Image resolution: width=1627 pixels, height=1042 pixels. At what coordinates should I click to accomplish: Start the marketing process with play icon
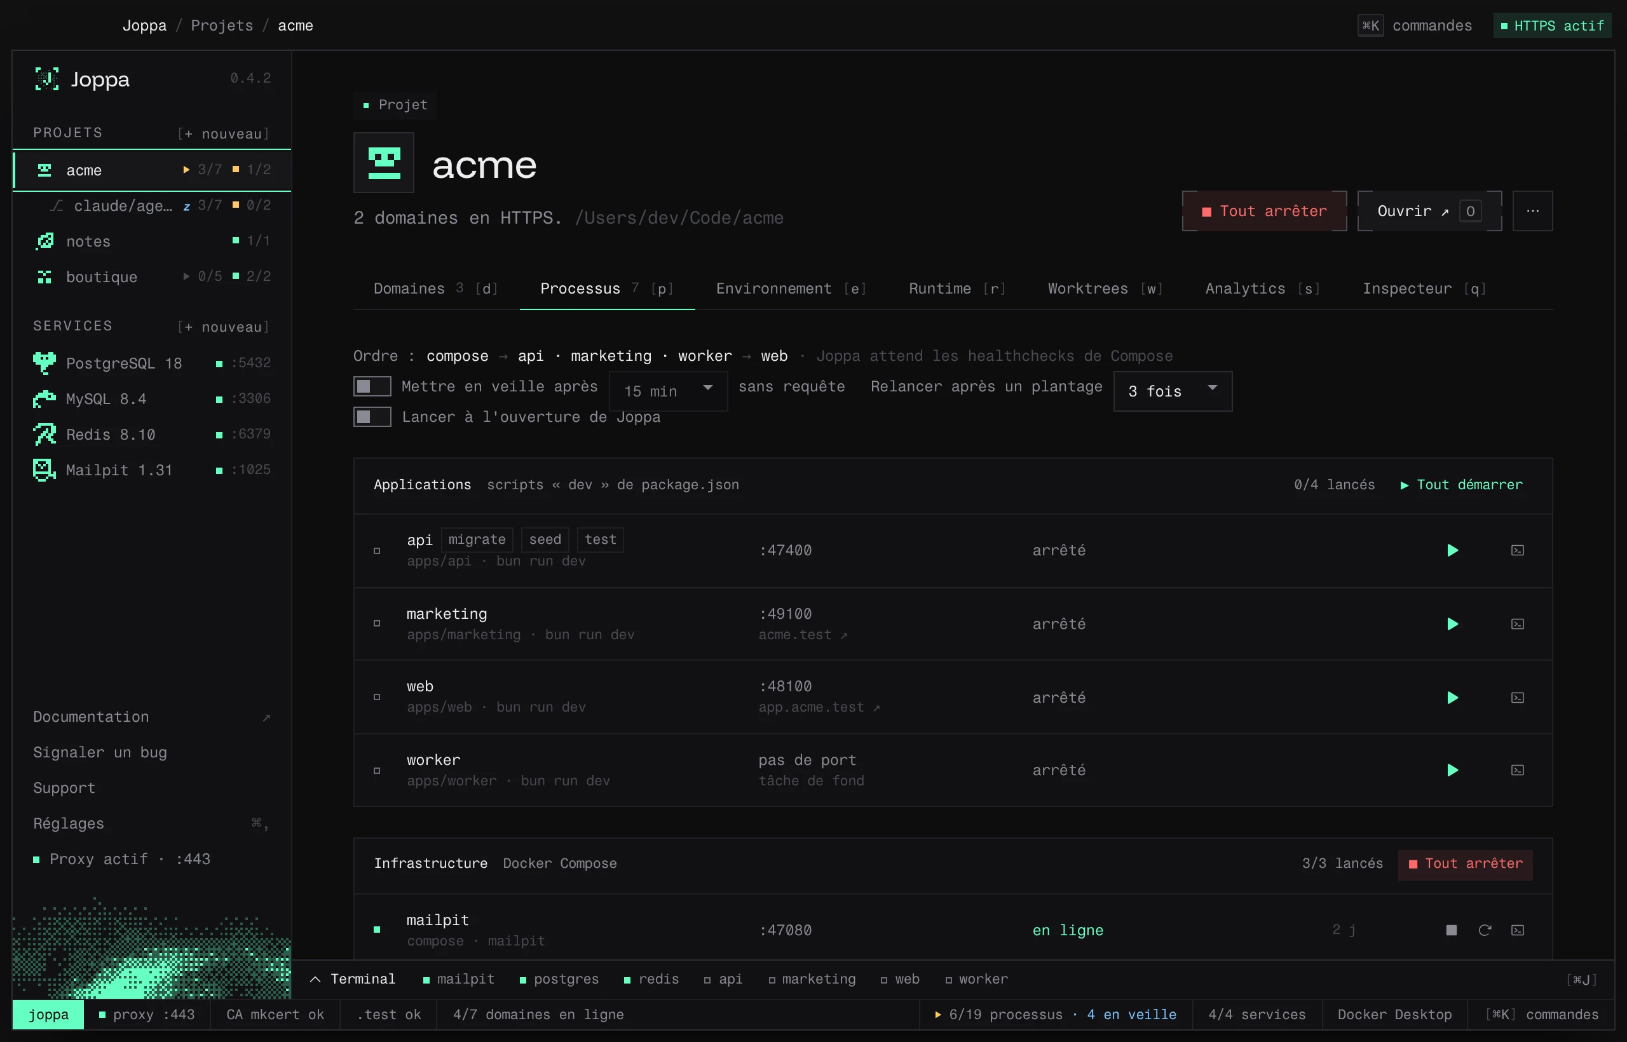[x=1452, y=624]
